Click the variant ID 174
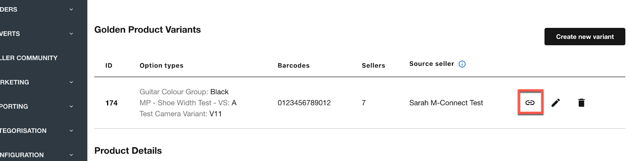 (111, 103)
